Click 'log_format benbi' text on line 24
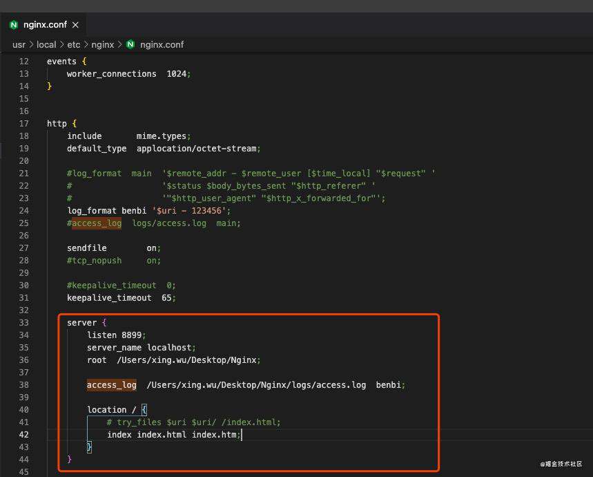 point(106,210)
